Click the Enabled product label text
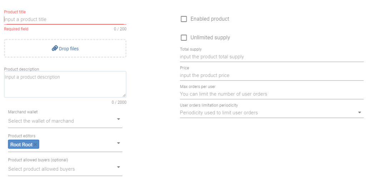Viewport: 366px width, 180px height. 210,19
